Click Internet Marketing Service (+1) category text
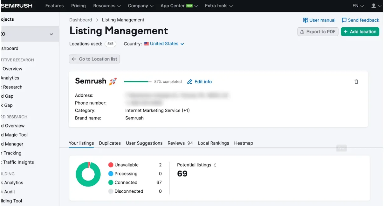Viewport: 384px width, 206px height. [x=157, y=110]
